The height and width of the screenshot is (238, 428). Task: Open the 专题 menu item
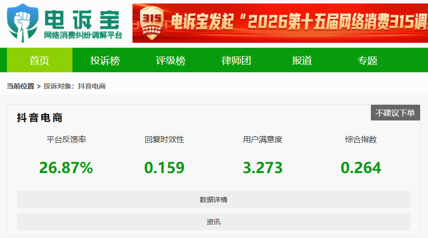pyautogui.click(x=367, y=60)
